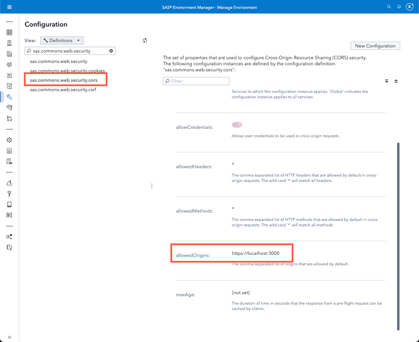Open the cloud sidebar icon
This screenshot has height=342, width=419.
click(x=9, y=183)
